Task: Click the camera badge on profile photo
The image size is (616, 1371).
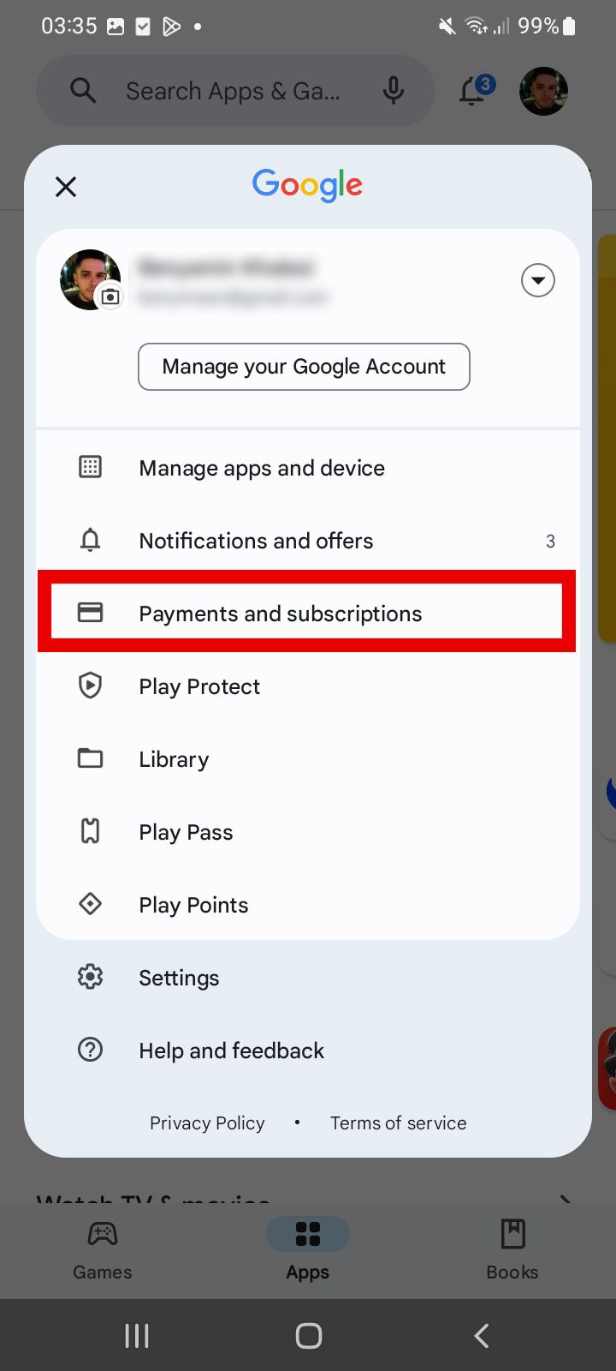Action: (110, 299)
